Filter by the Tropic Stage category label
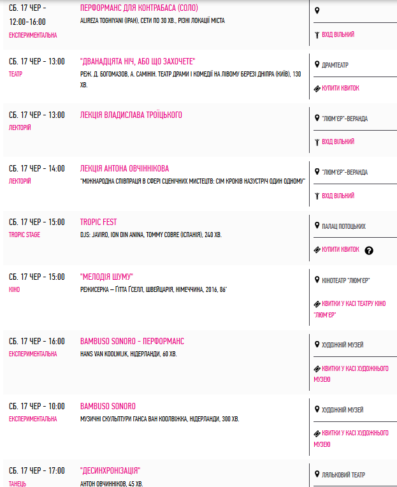Image resolution: width=397 pixels, height=487 pixels. click(24, 235)
